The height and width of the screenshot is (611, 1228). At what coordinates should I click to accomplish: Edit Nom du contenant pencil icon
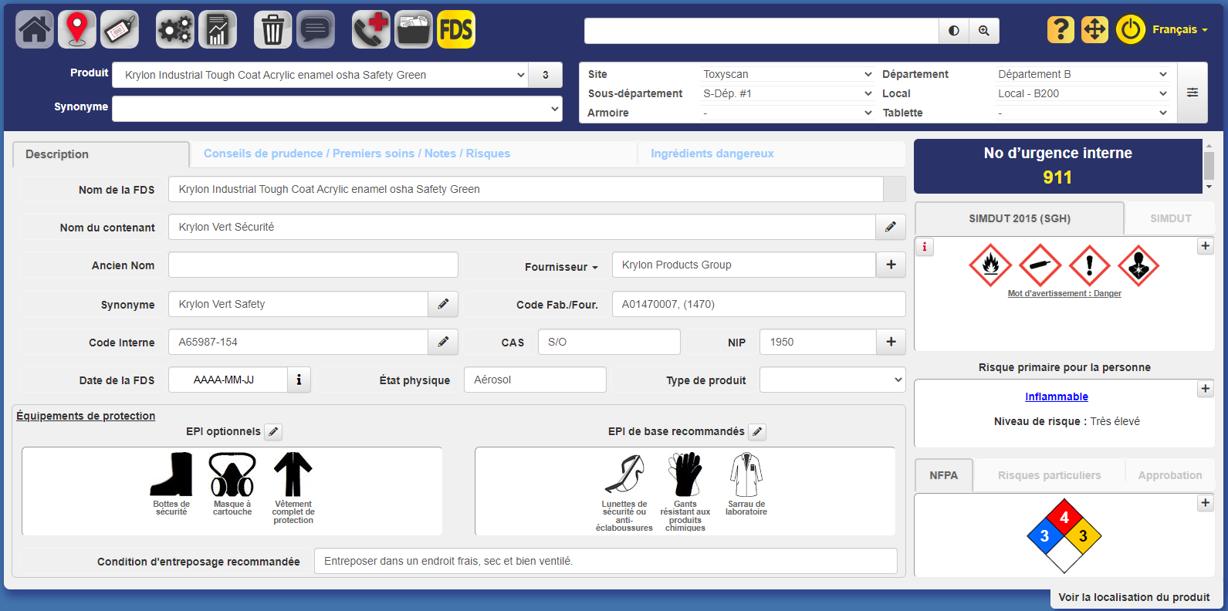click(891, 227)
